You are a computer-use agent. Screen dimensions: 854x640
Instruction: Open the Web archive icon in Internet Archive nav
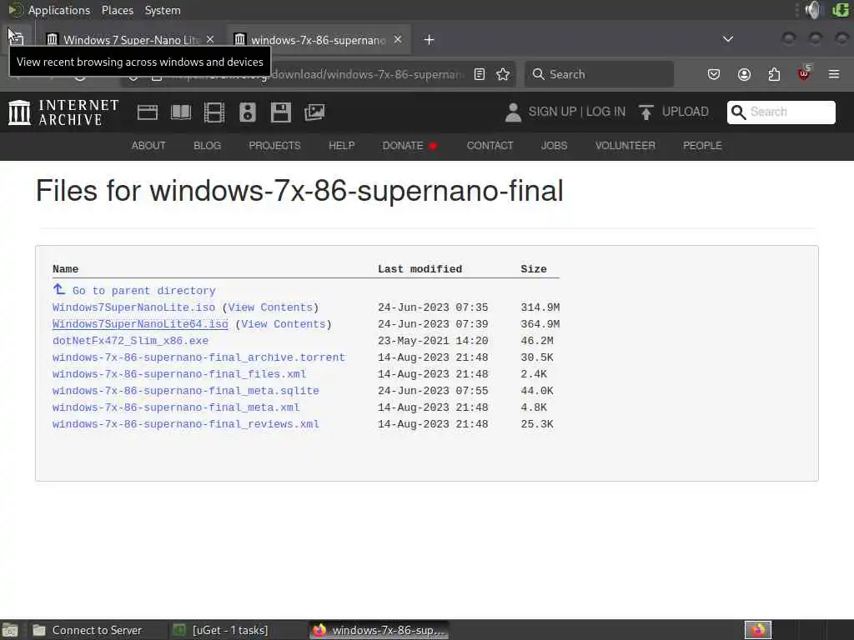[x=148, y=112]
